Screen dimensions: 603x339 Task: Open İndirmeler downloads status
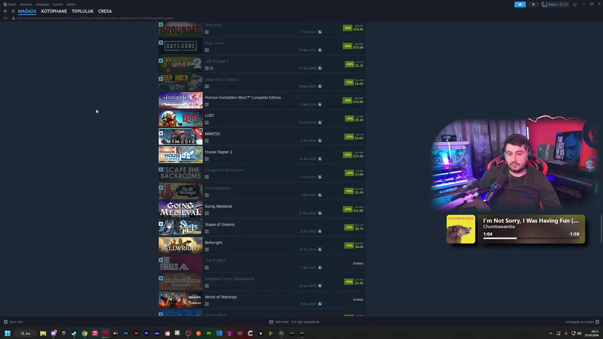[x=294, y=322]
